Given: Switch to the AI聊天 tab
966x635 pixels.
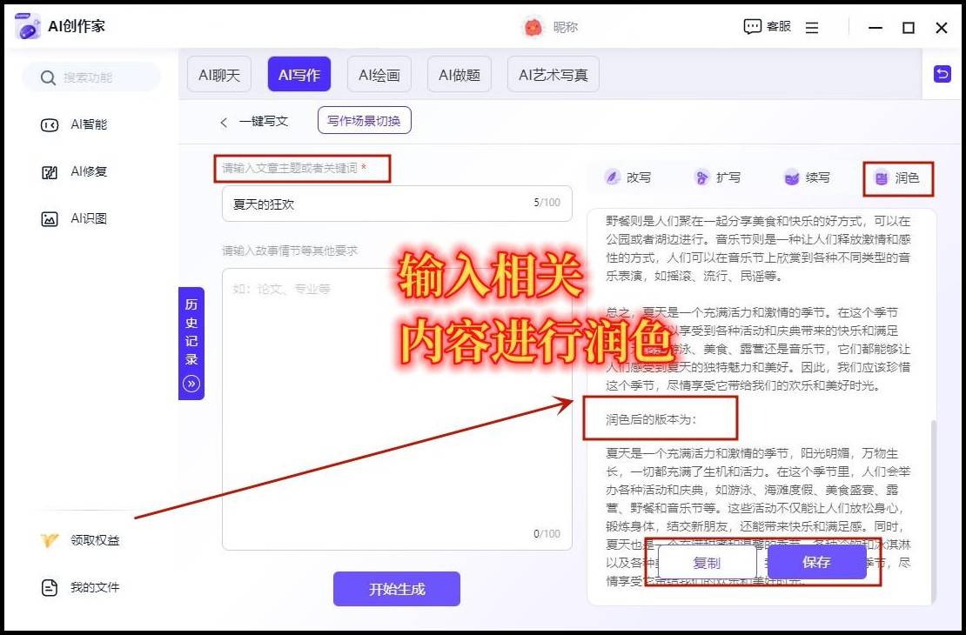Looking at the screenshot, I should pos(218,74).
